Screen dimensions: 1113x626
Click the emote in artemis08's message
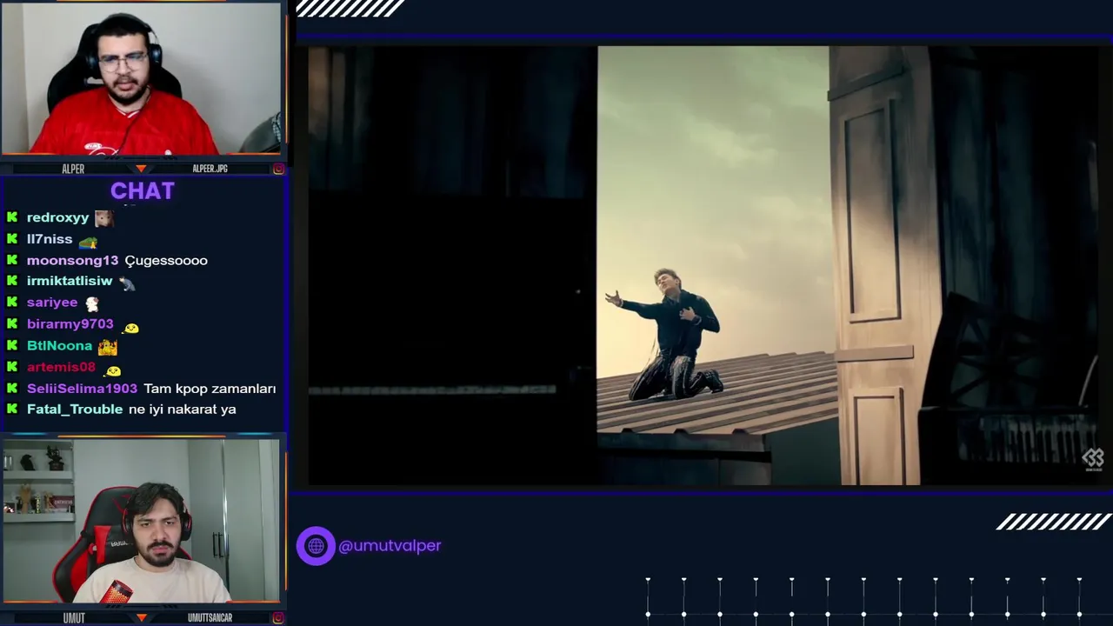(x=113, y=370)
